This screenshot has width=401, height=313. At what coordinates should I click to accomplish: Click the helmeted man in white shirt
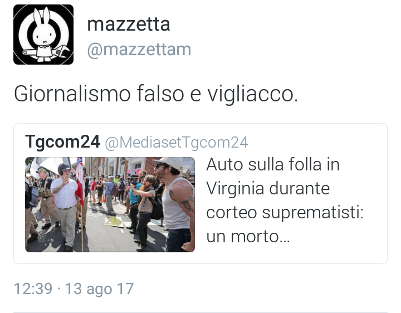coord(65,206)
